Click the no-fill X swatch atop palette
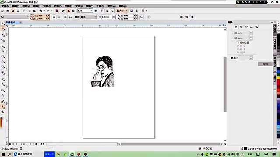280x157 pixels. coord(278,32)
